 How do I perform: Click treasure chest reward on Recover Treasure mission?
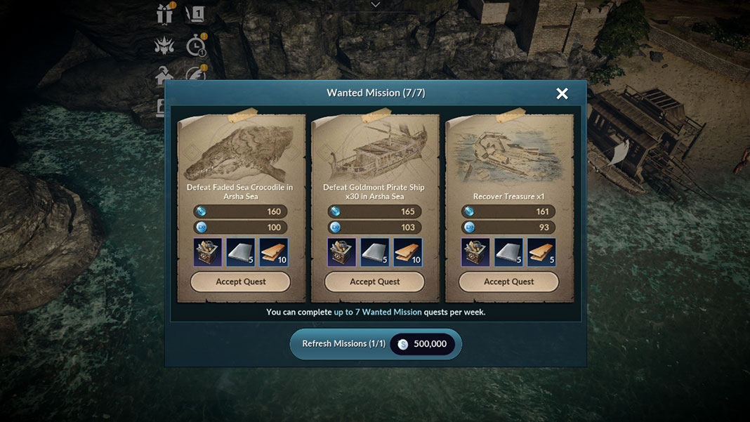475,252
